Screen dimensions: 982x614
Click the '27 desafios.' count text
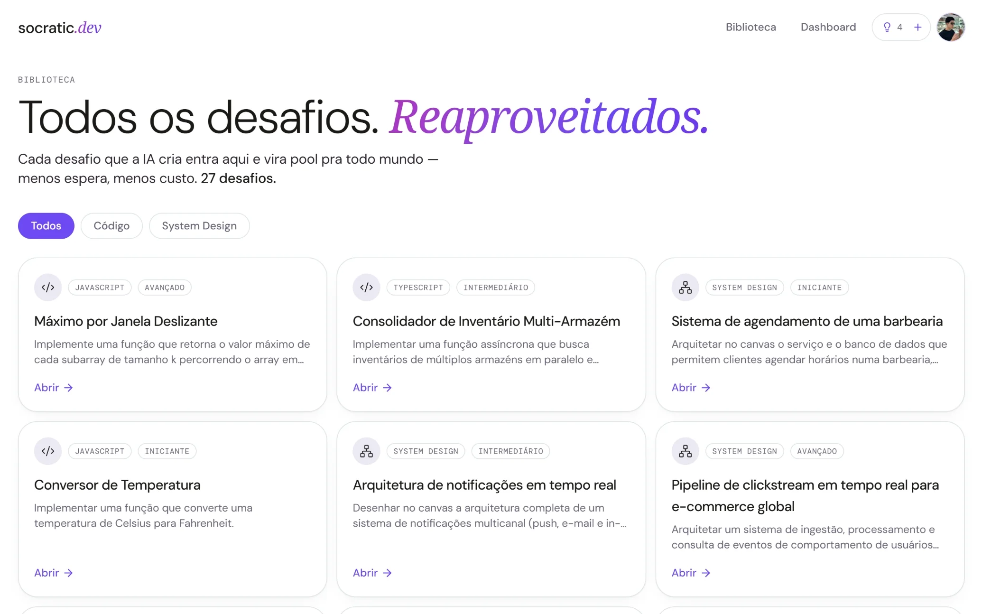pos(238,178)
